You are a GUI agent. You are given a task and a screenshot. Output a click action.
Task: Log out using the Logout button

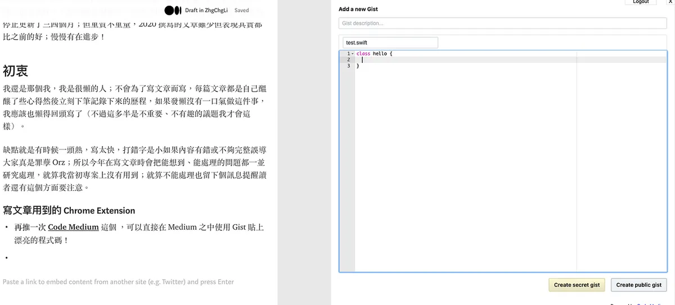(640, 2)
